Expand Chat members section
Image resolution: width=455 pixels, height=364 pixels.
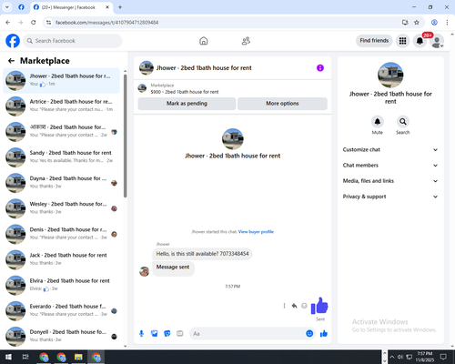click(x=390, y=166)
